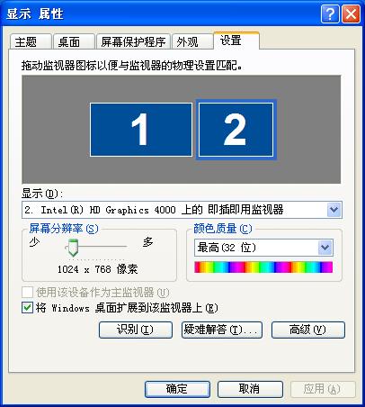Select monitor 2 icon

point(236,130)
